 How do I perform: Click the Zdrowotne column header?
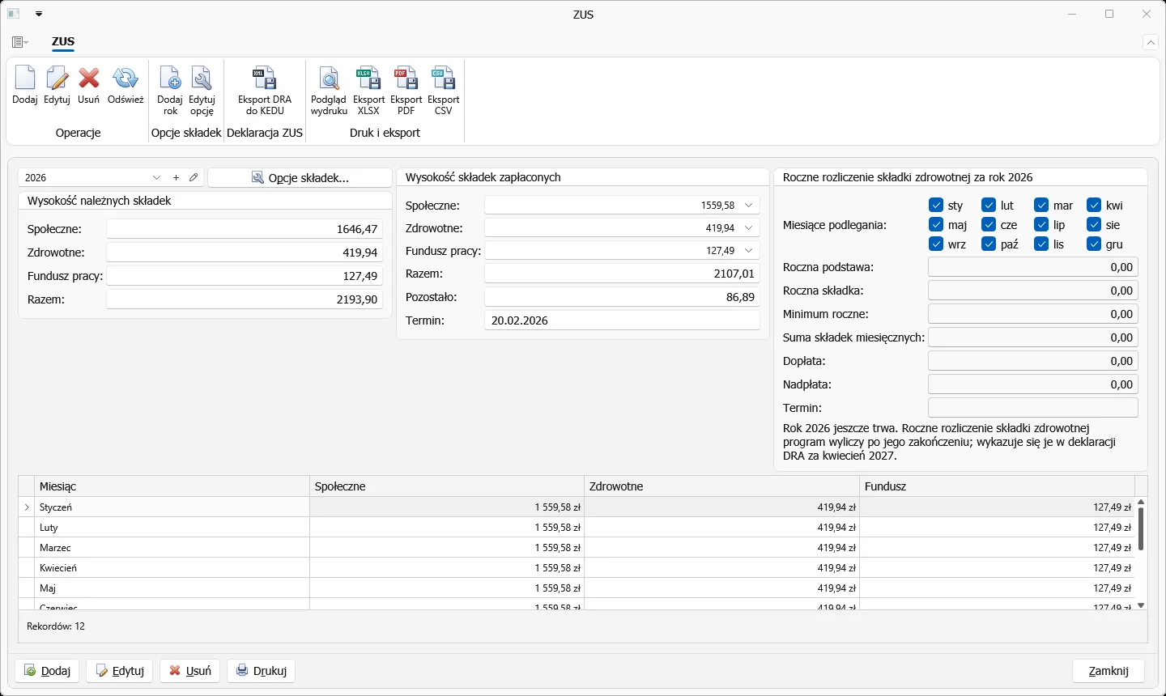pyautogui.click(x=721, y=486)
